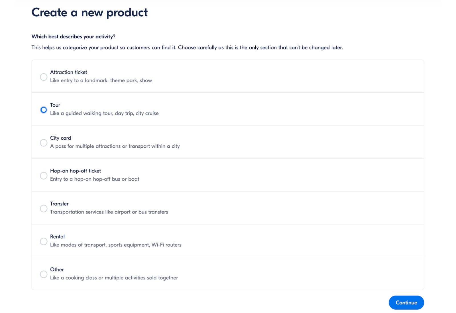Click the categorization help text paragraph

187,48
